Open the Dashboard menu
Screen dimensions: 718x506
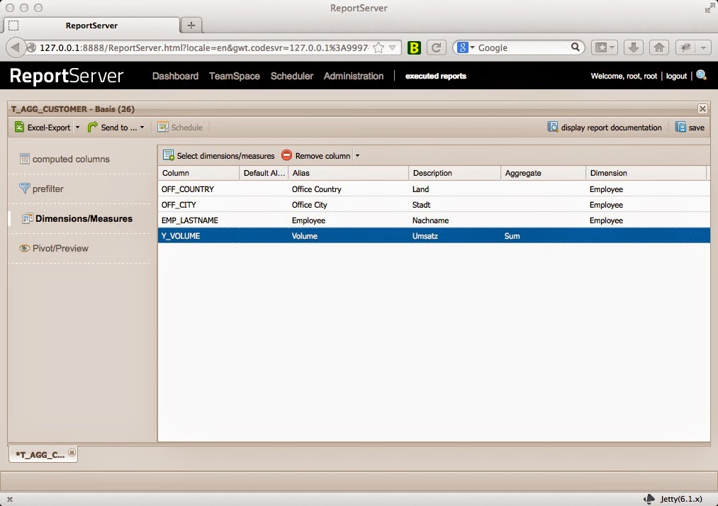coord(175,76)
